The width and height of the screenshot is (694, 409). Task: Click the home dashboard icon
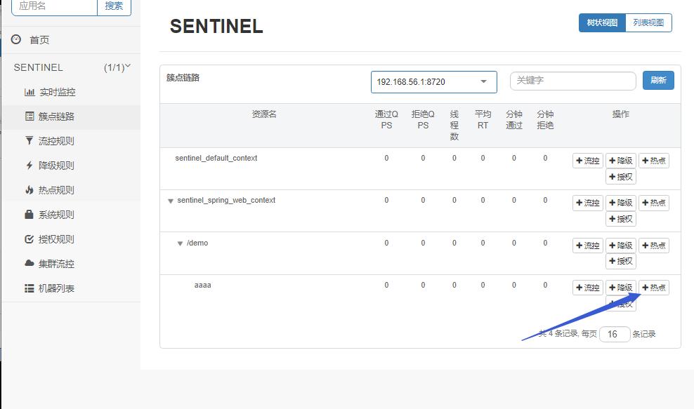16,39
